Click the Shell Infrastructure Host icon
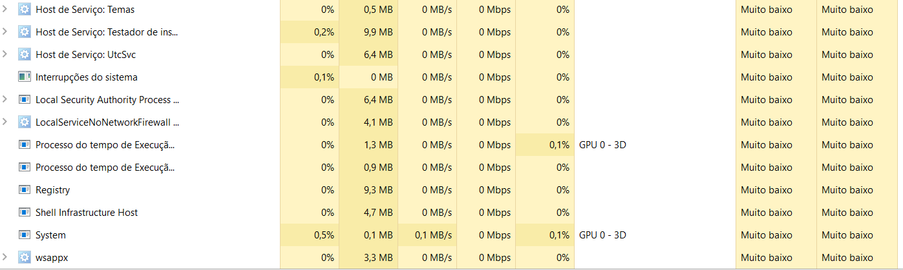 click(25, 213)
